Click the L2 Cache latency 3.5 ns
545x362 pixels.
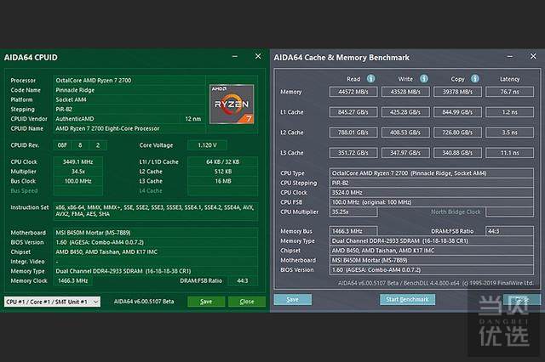[509, 133]
